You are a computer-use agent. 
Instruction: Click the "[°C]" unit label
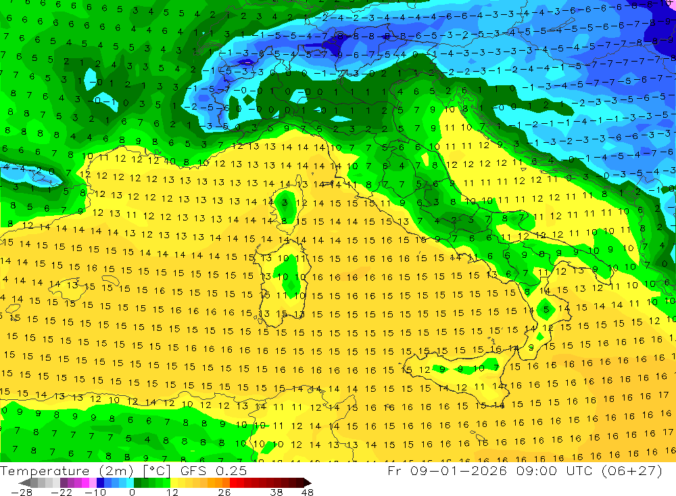157,471
